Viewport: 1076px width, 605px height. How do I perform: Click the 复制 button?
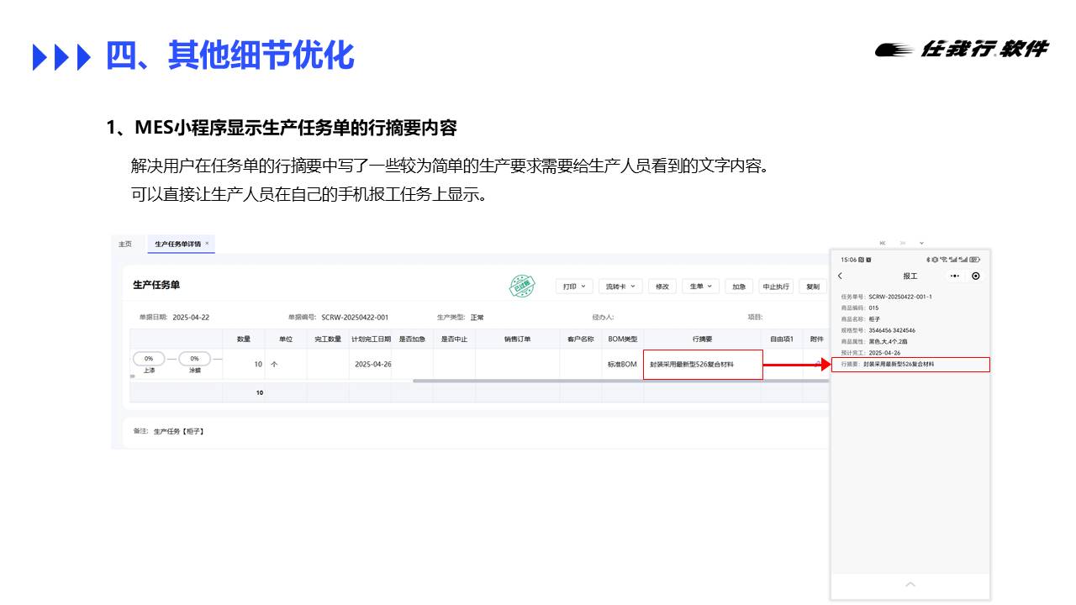pyautogui.click(x=812, y=287)
